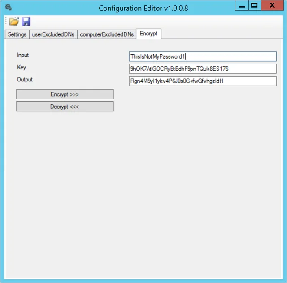Viewport: 287px width, 283px height.
Task: Click the Decrypt <<< button
Action: pos(65,107)
